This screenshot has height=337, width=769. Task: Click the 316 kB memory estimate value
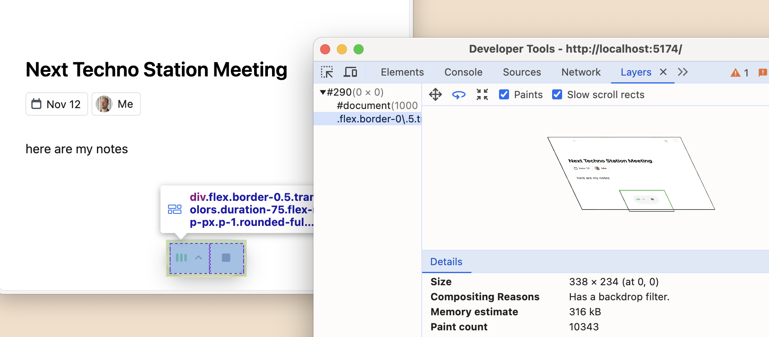(x=585, y=312)
